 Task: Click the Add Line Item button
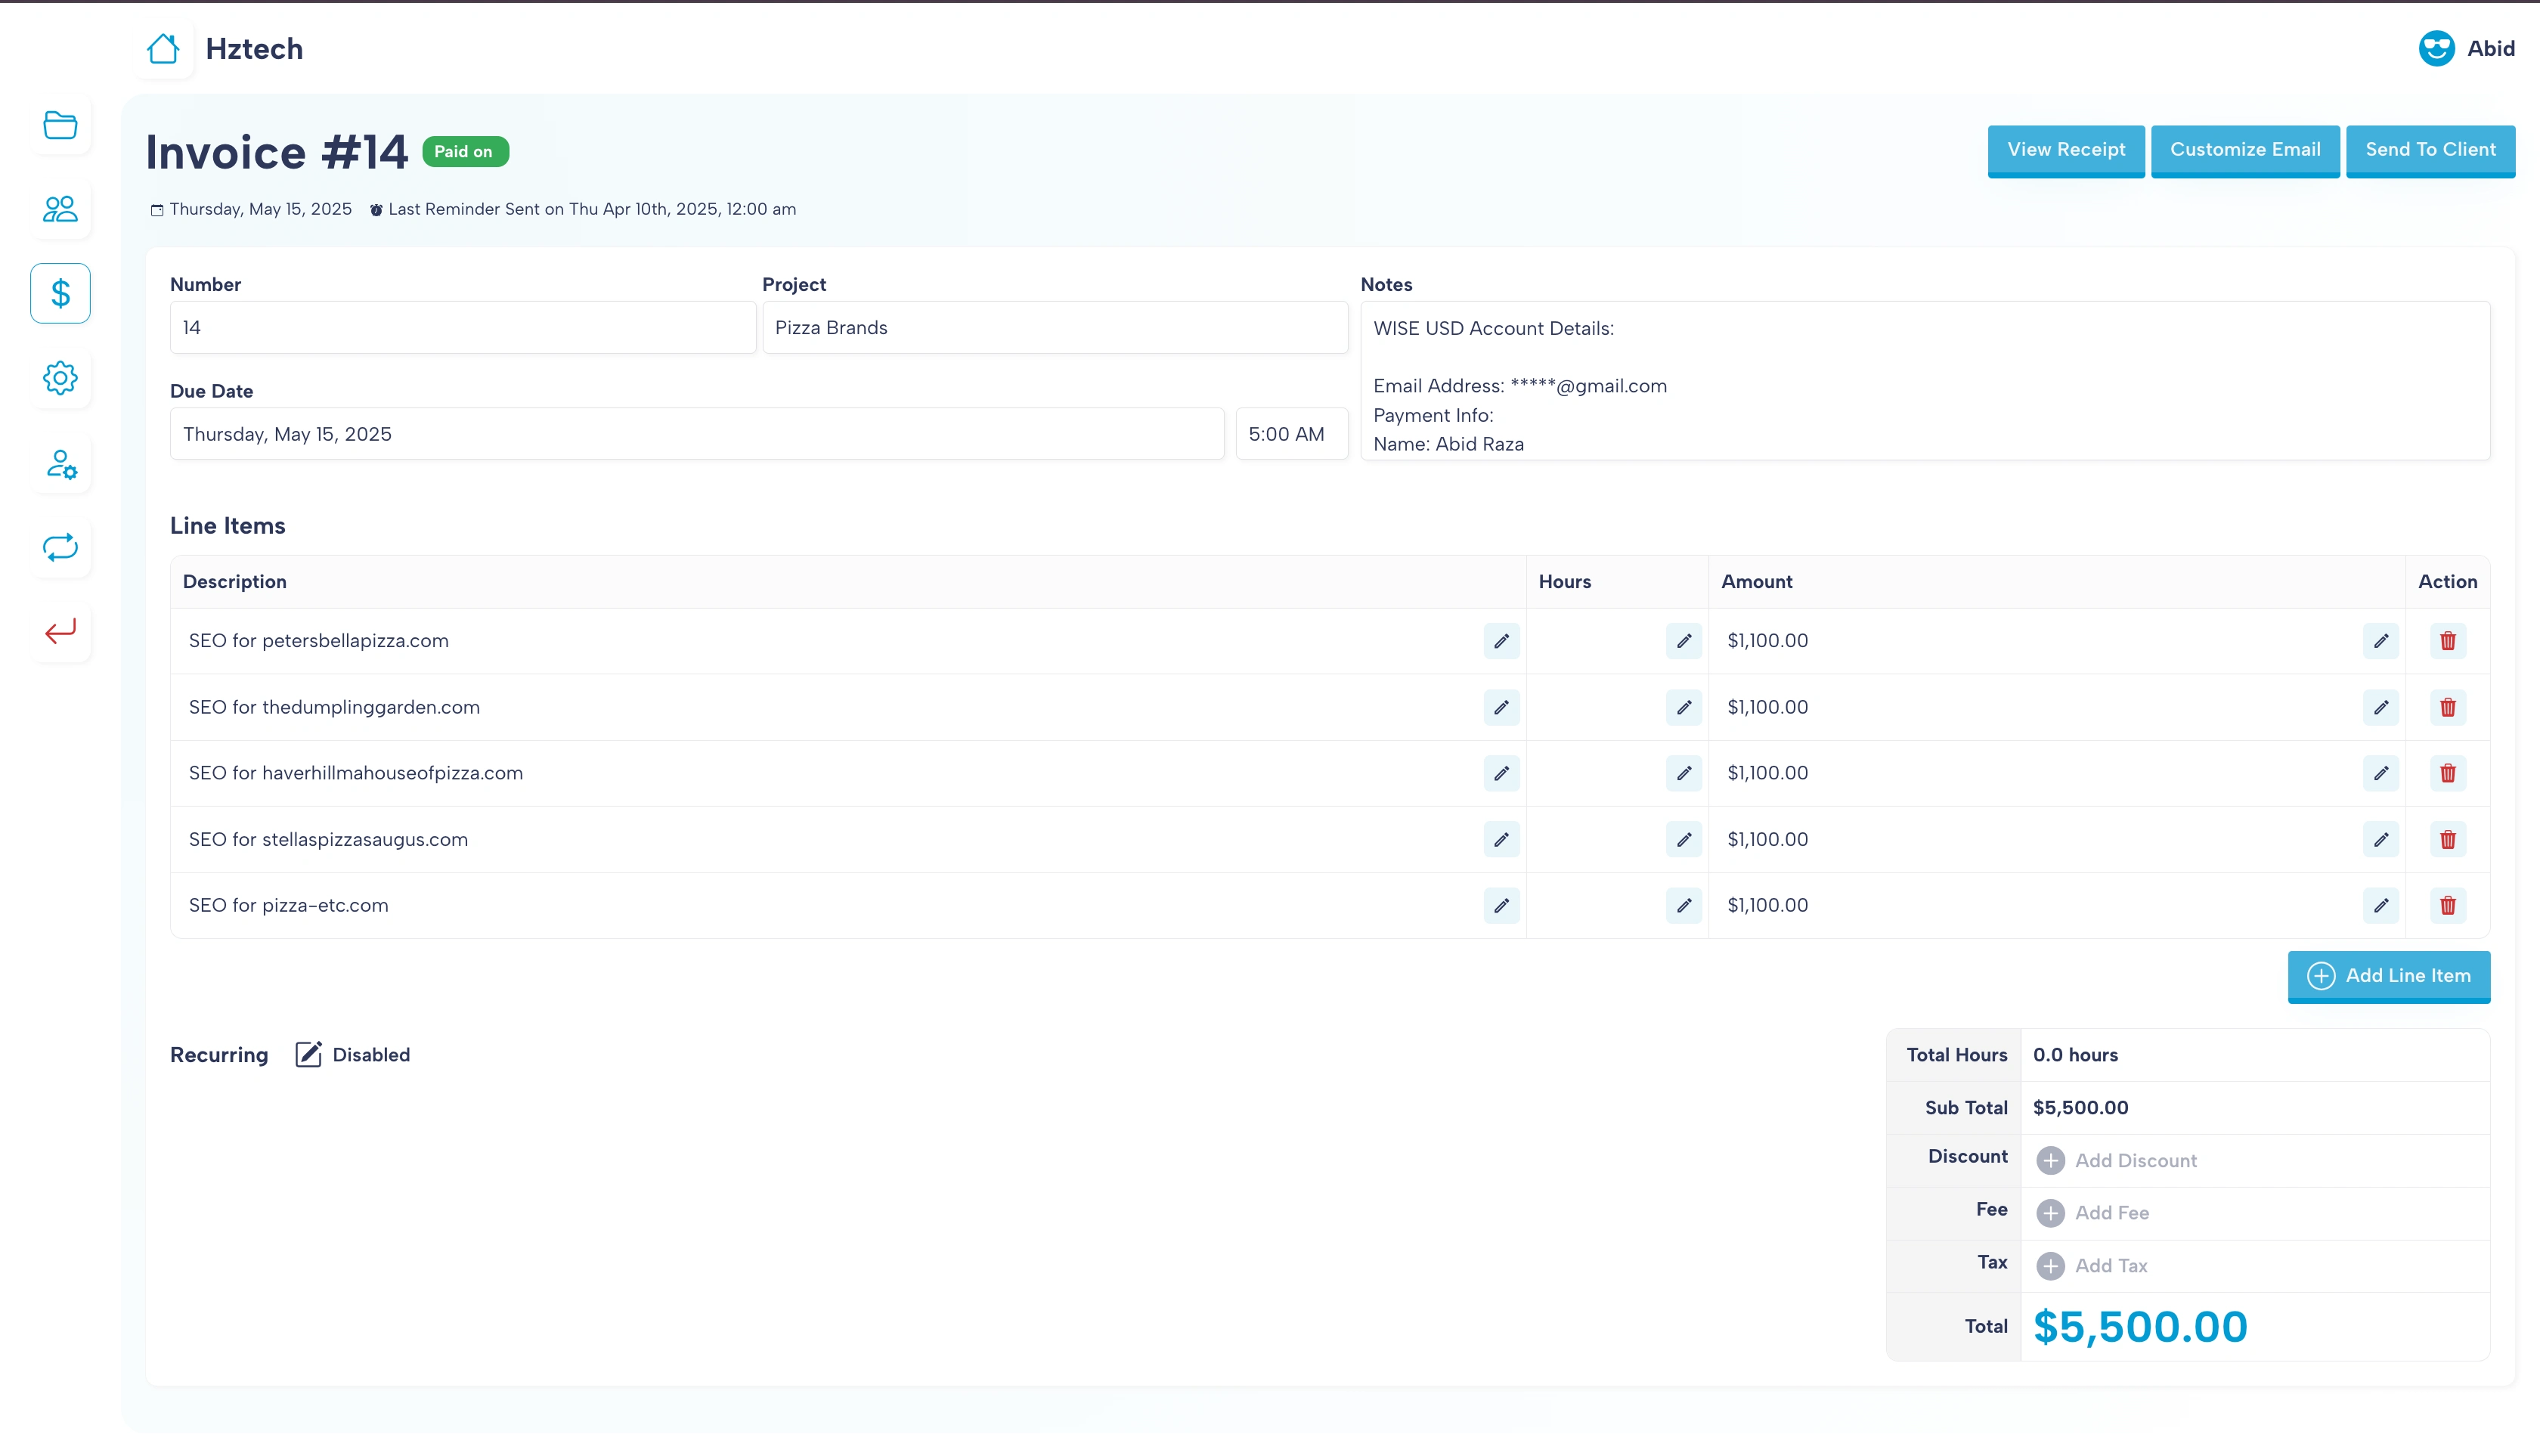[2388, 976]
